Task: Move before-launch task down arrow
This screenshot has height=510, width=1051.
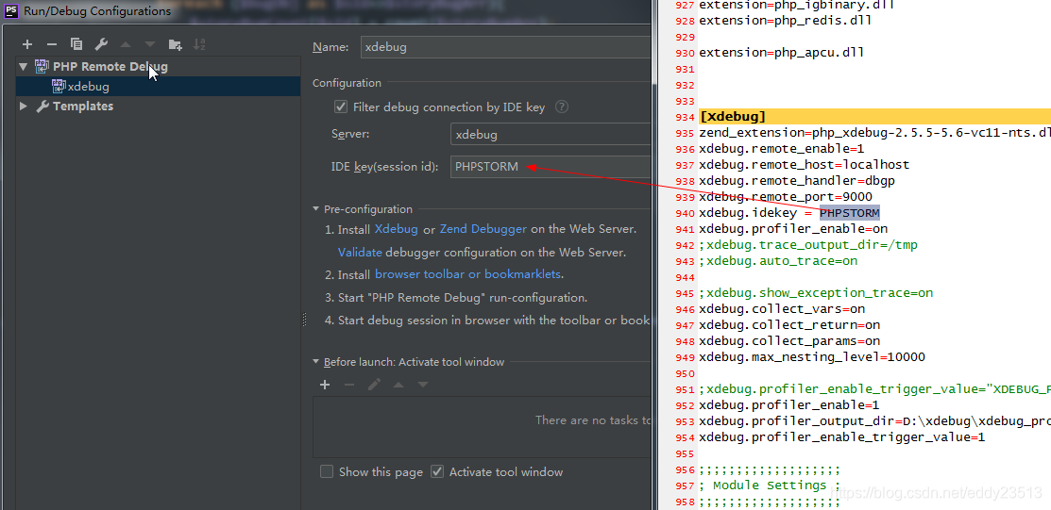Action: 423,385
